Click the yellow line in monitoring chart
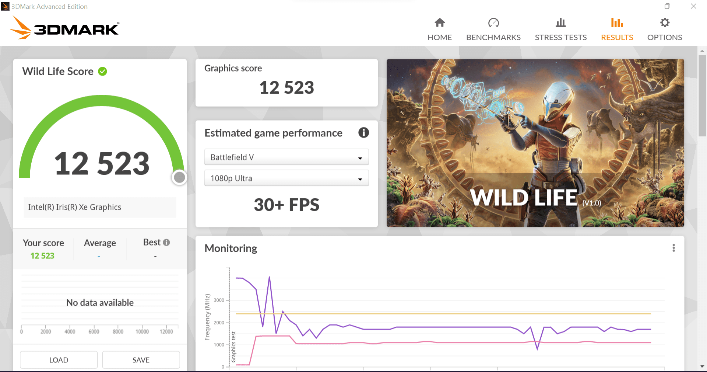 pos(443,314)
